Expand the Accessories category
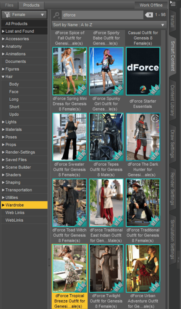This screenshot has height=309, width=181. [3, 39]
